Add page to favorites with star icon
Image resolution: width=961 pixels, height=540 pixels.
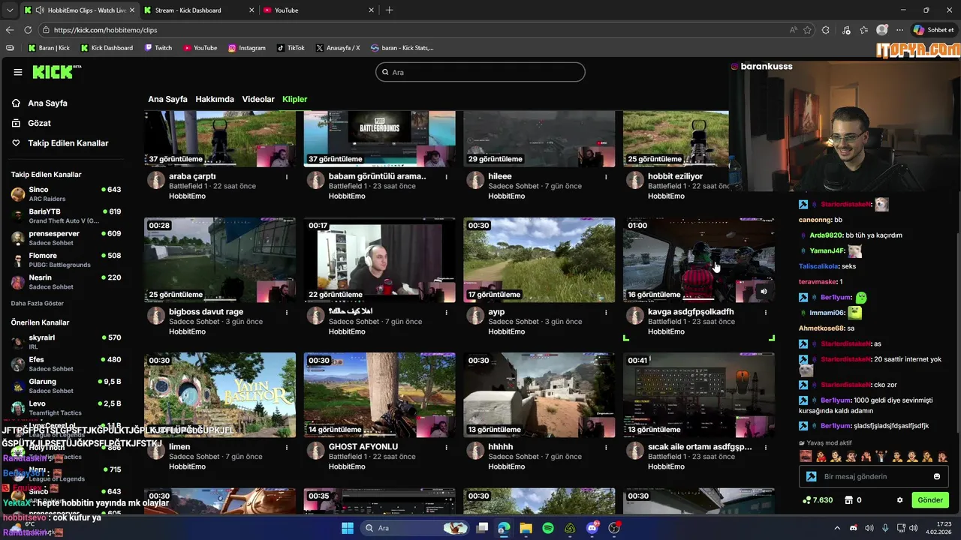(808, 30)
